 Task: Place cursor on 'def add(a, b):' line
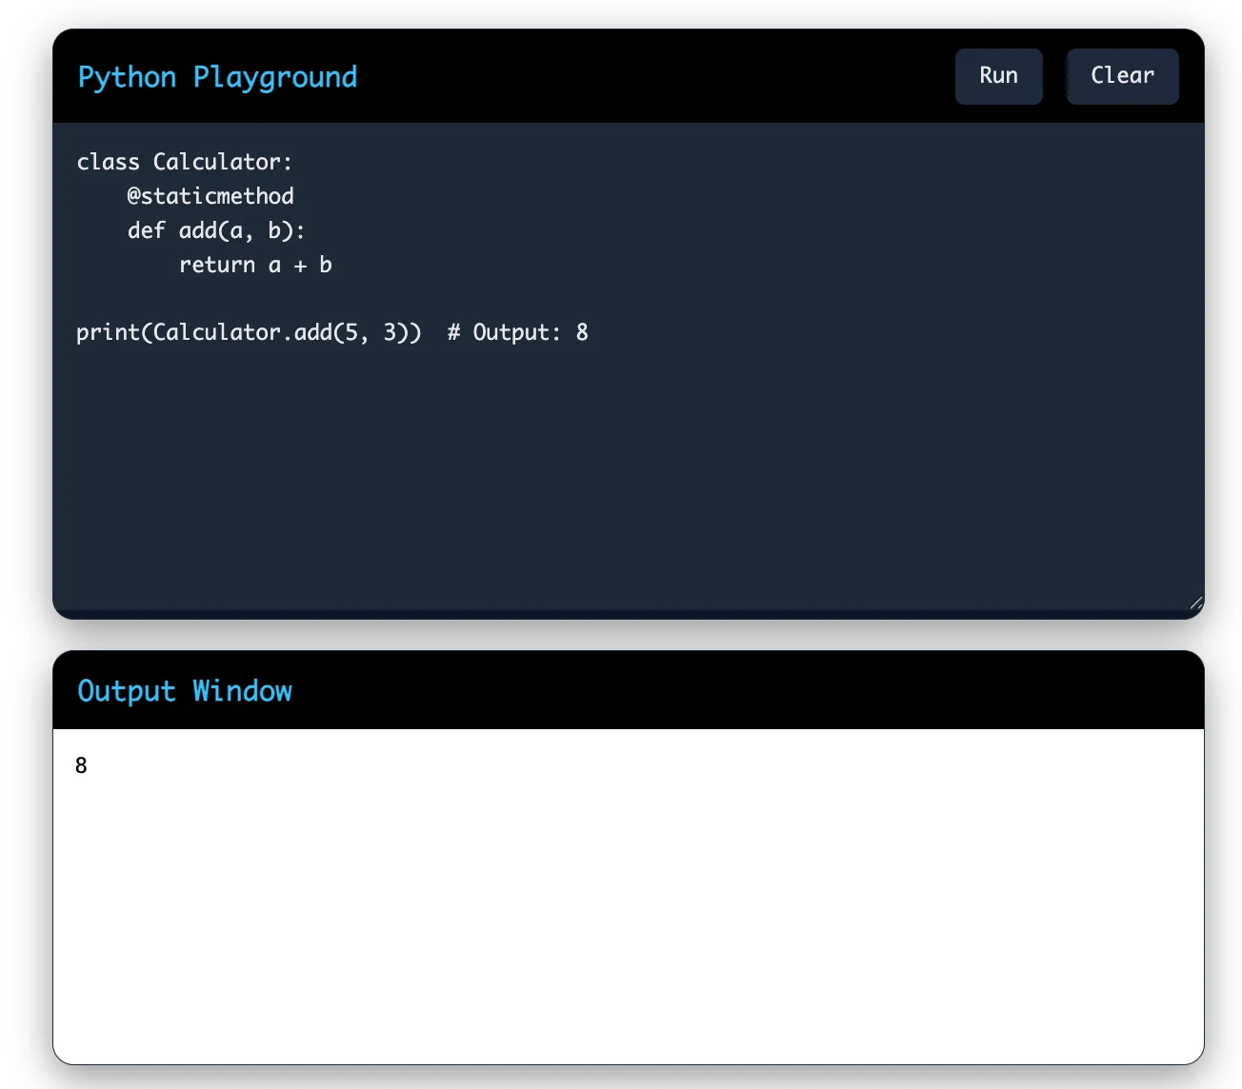click(x=216, y=230)
